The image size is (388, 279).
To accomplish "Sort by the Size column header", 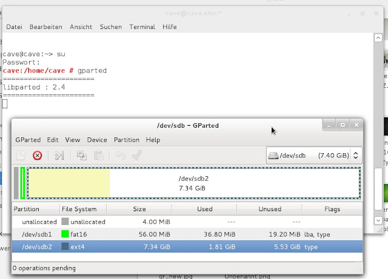I will tap(139, 209).
